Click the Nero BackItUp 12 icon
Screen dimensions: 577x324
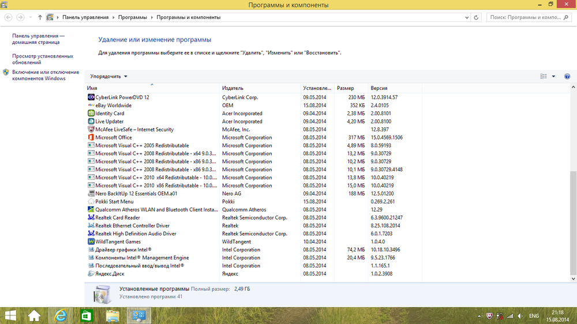91,194
